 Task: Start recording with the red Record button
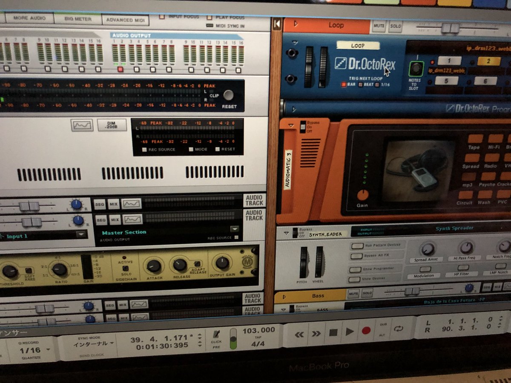(366, 331)
